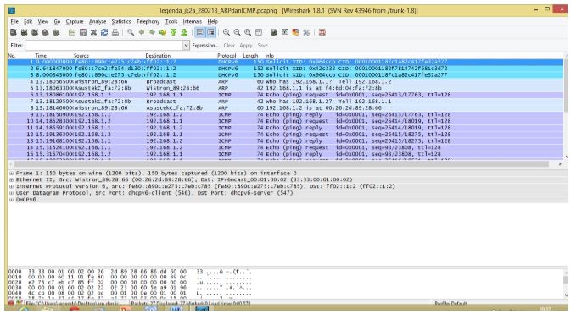Open capture options from the toolbar
Image resolution: width=576 pixels, height=314 pixels.
(24, 32)
